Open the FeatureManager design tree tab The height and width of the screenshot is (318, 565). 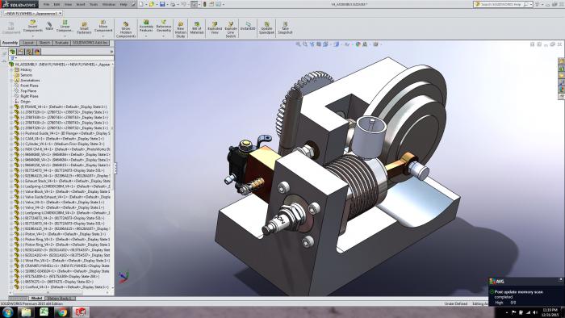13,52
